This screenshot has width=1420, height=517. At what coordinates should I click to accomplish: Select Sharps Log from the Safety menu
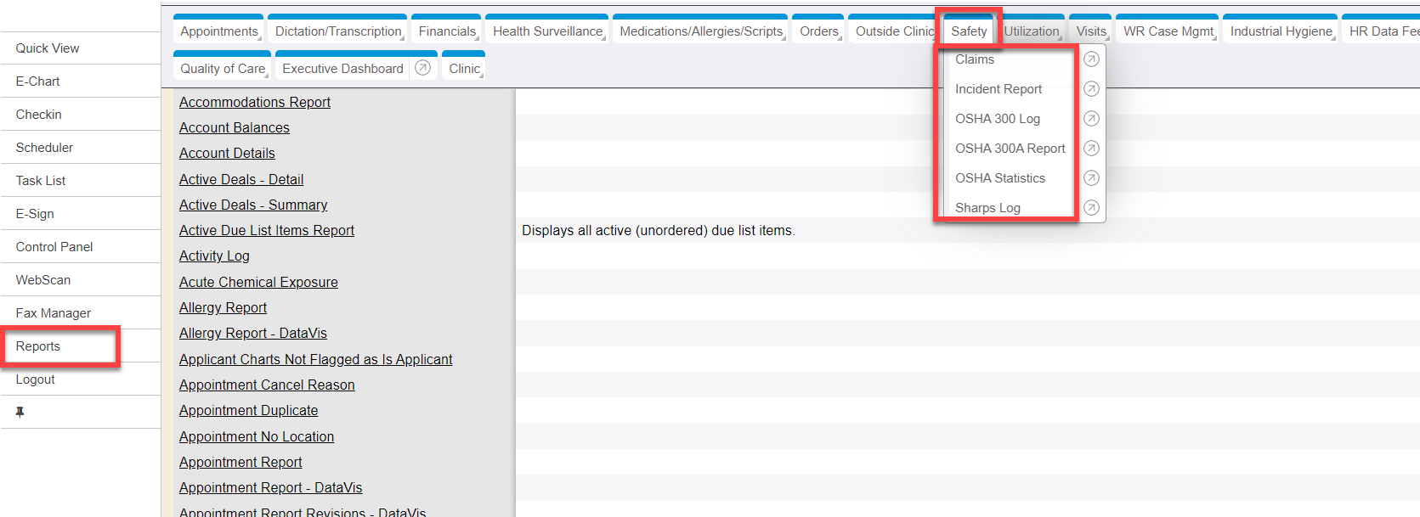pos(987,208)
